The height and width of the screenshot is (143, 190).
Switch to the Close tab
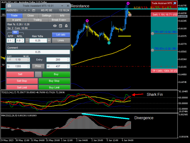30,16
